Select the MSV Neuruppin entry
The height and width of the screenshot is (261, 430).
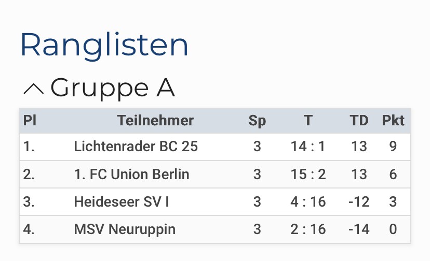tap(125, 229)
